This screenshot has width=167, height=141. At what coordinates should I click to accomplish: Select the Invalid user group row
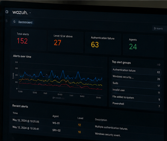(x=136, y=91)
